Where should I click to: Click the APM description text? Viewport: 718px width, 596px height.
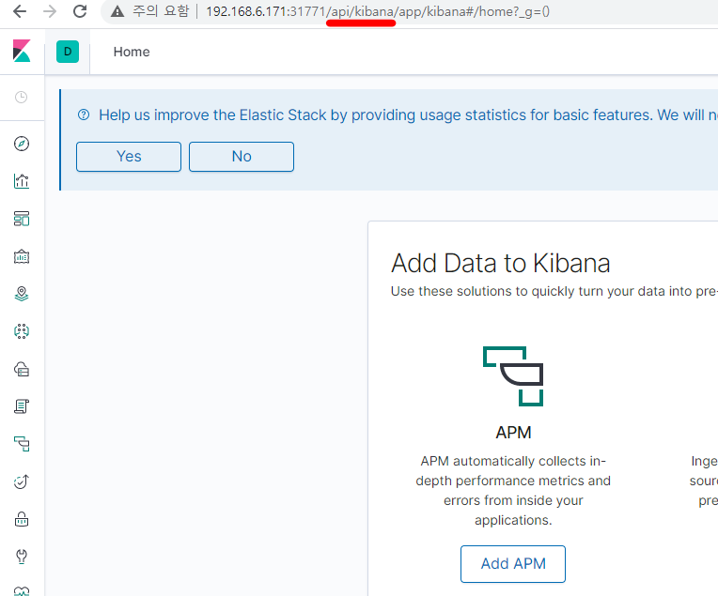pyautogui.click(x=513, y=490)
